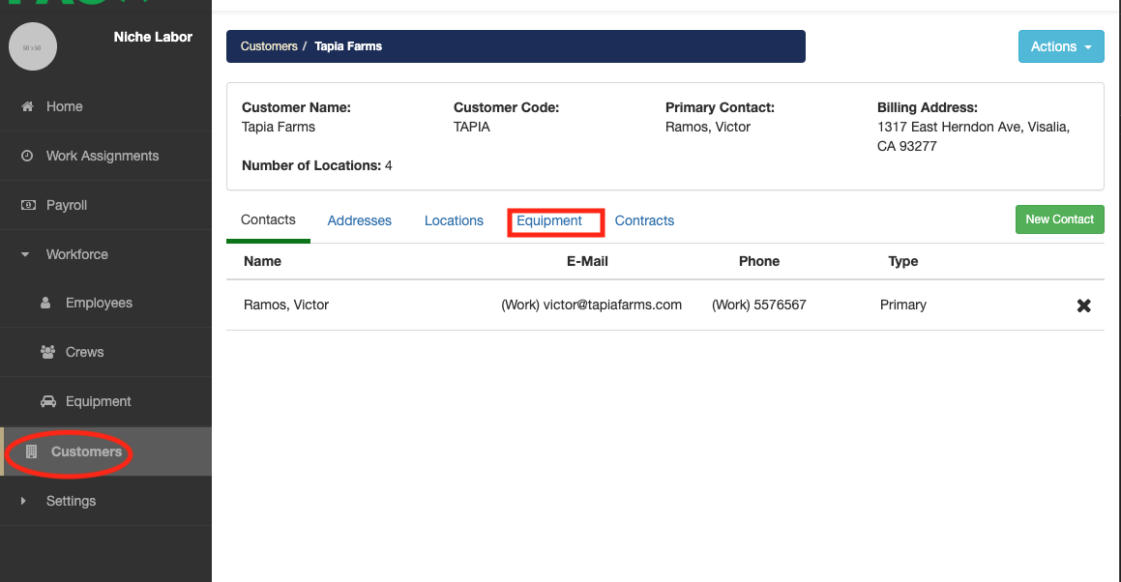Click the Niche Labor profile avatar
Viewport: 1121px width, 582px height.
[32, 46]
